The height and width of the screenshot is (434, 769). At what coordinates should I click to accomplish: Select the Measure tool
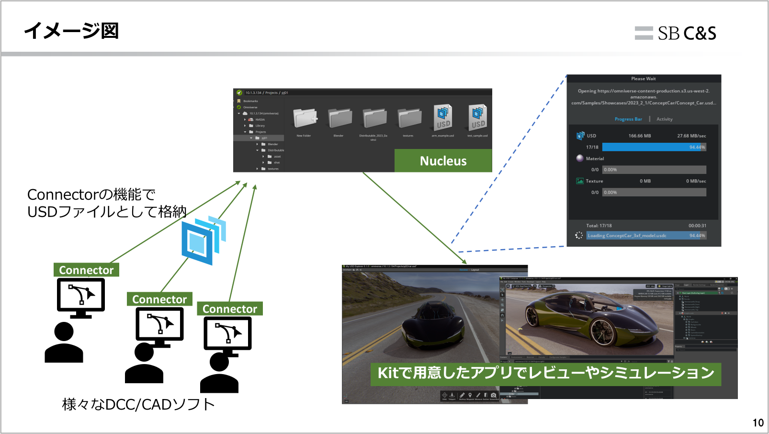tap(478, 395)
